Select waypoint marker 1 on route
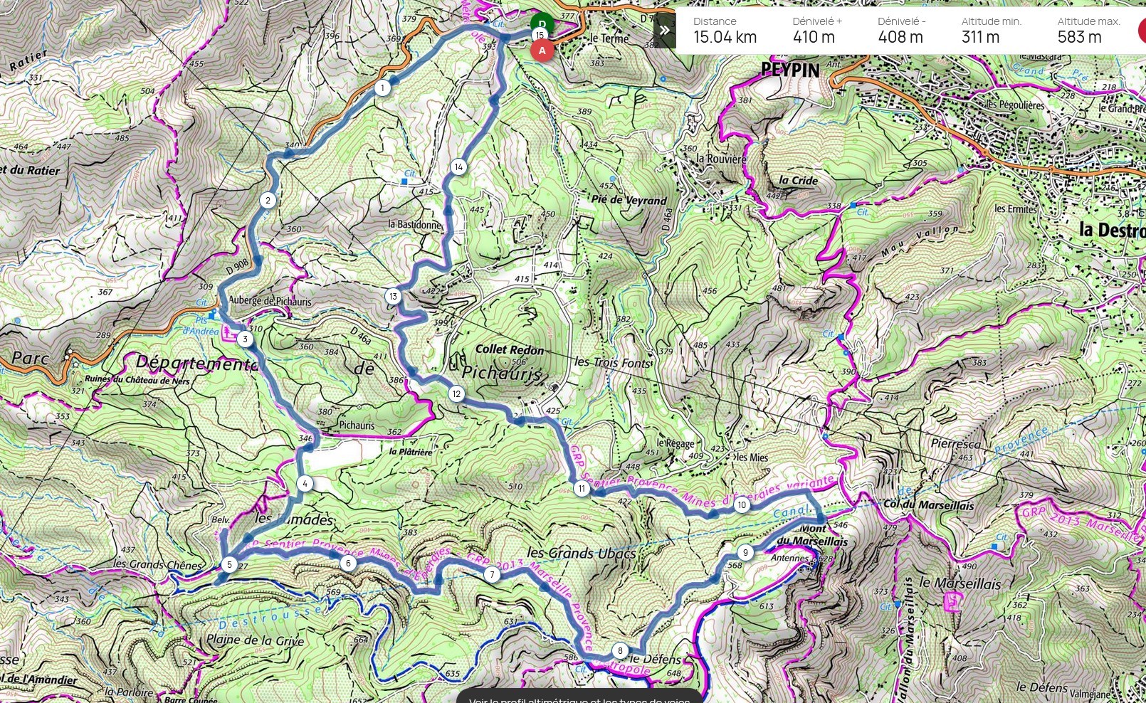The image size is (1146, 703). (x=383, y=88)
